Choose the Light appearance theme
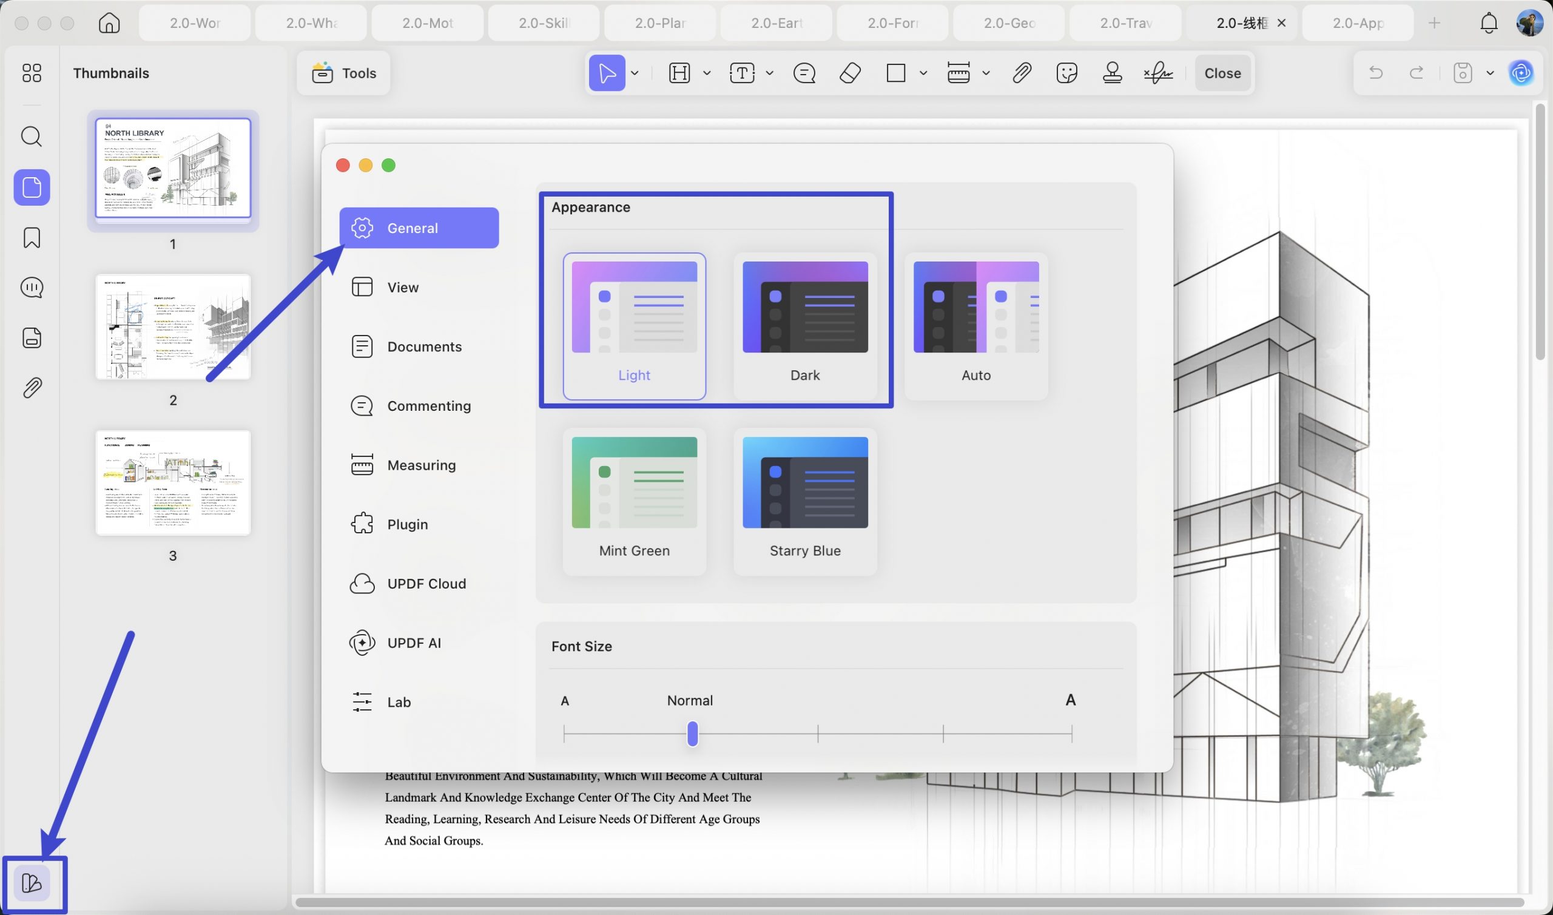Image resolution: width=1553 pixels, height=915 pixels. pyautogui.click(x=634, y=326)
